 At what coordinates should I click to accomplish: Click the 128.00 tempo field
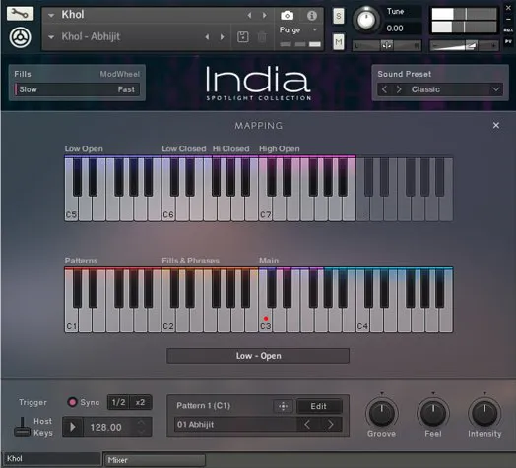[x=106, y=427]
